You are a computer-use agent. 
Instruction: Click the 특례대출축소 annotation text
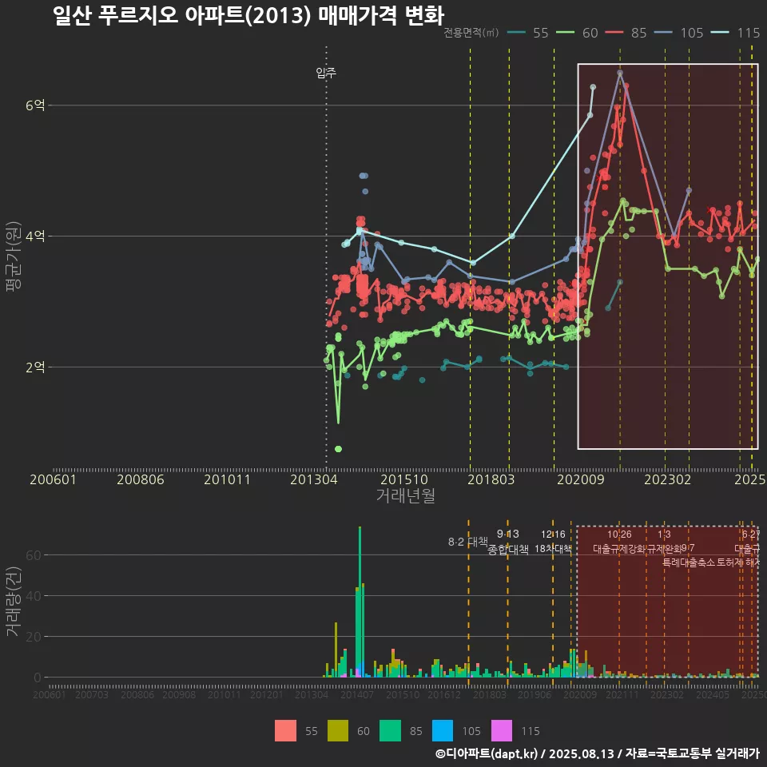[689, 562]
